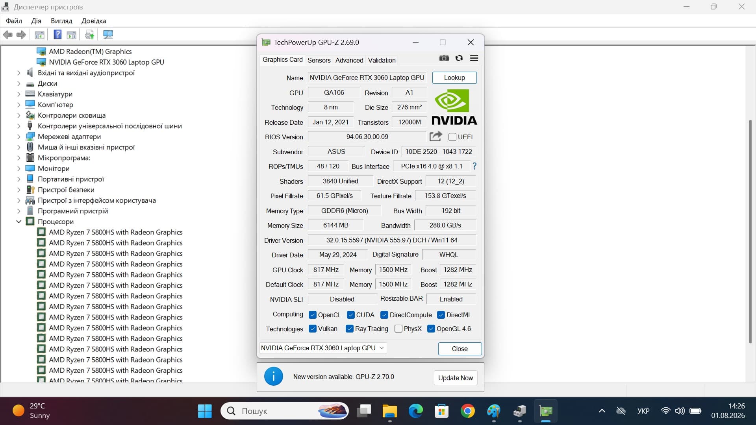Toggle the Ray Tracing checkbox
The width and height of the screenshot is (756, 425).
(x=350, y=329)
